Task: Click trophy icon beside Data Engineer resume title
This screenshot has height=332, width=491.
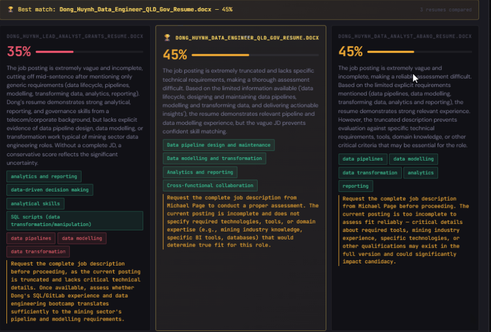Action: click(x=167, y=38)
